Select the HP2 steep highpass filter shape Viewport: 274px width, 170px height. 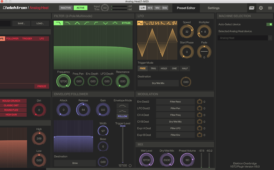pos(96,23)
